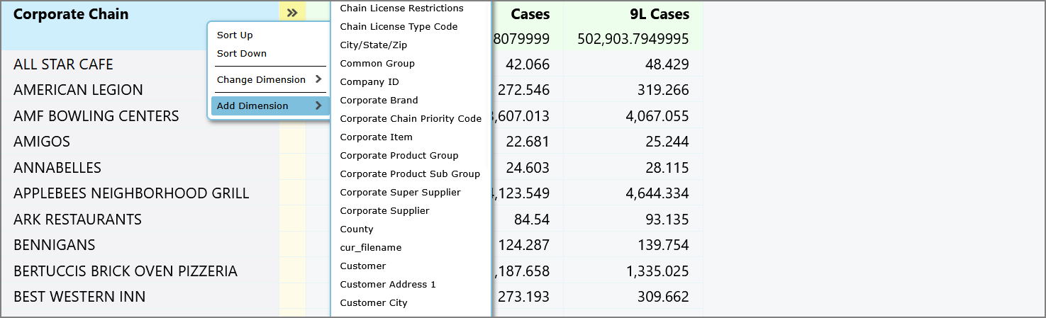Select the ANNABELLES row
Image resolution: width=1046 pixels, height=318 pixels.
pos(57,168)
